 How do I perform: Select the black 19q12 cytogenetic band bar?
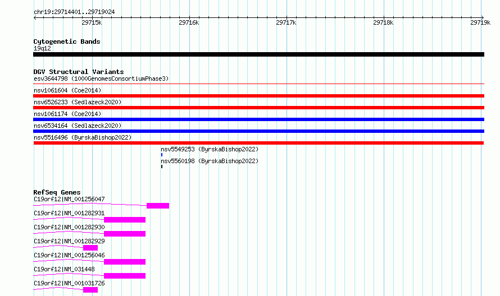(258, 54)
